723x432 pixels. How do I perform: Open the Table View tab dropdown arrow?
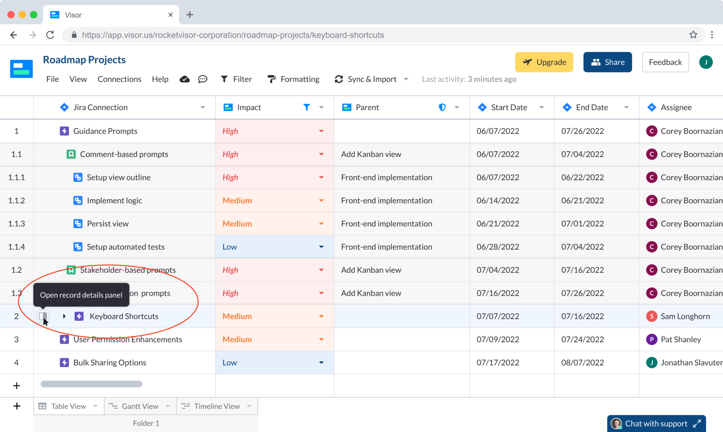(x=95, y=406)
